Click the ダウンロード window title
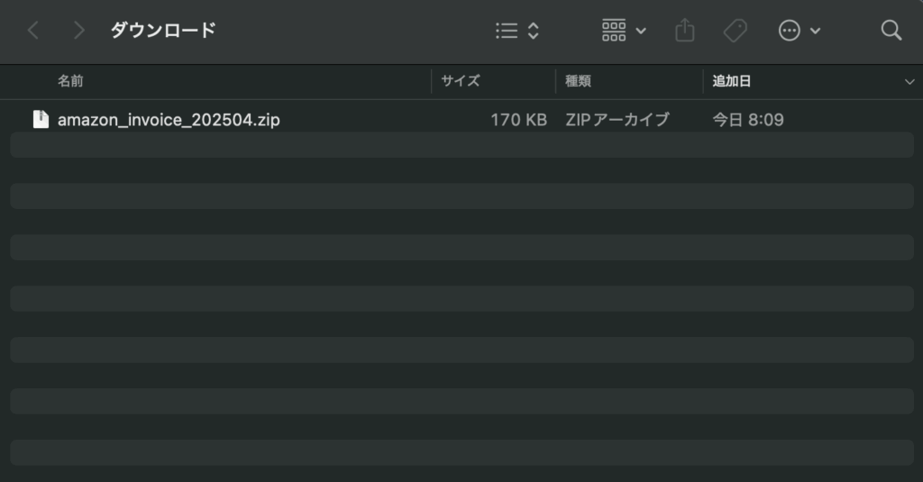Viewport: 923px width, 482px height. tap(163, 31)
